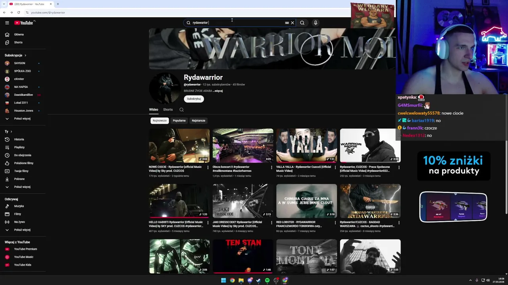Screen dimensions: 508x285
Task: Reload the page in browser toolbar
Action: pyautogui.click(x=18, y=12)
